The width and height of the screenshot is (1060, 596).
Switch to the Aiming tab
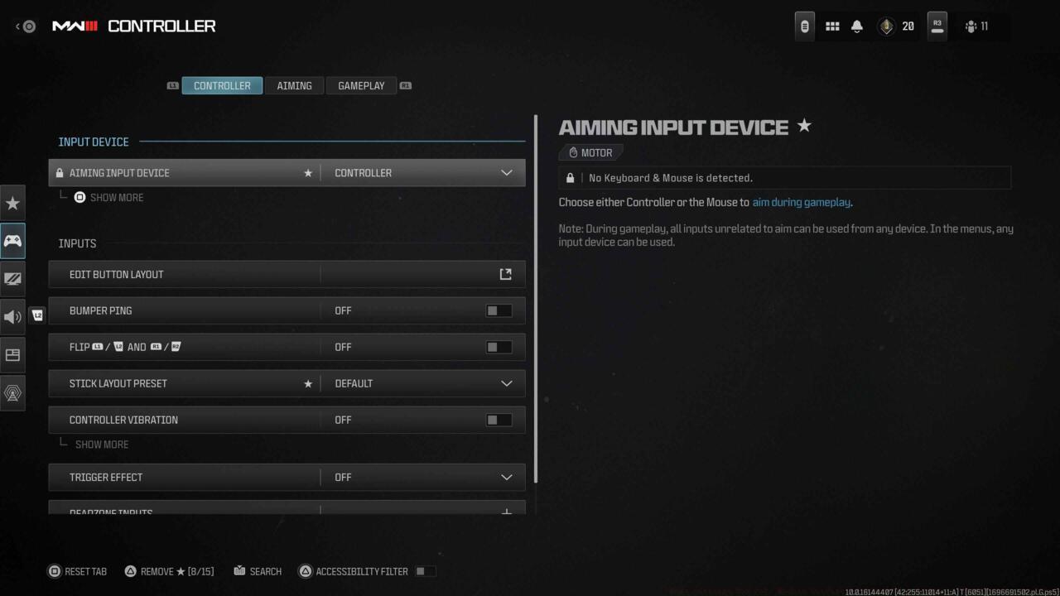[x=294, y=85]
